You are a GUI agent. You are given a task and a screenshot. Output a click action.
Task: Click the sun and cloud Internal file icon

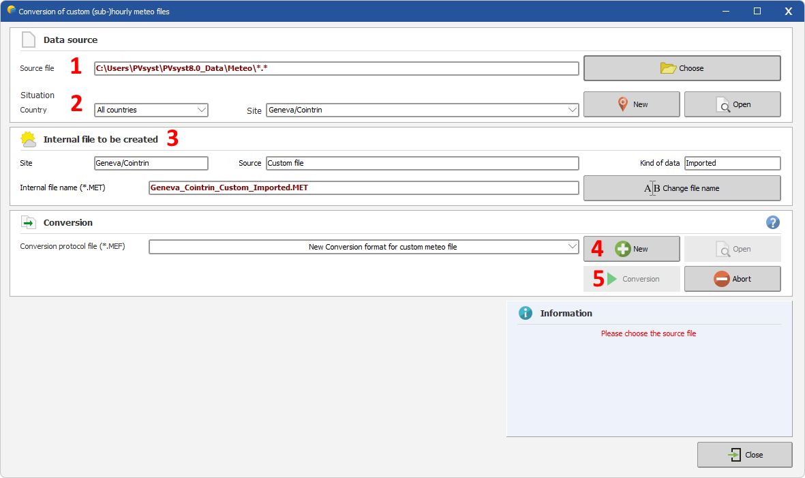pos(28,139)
